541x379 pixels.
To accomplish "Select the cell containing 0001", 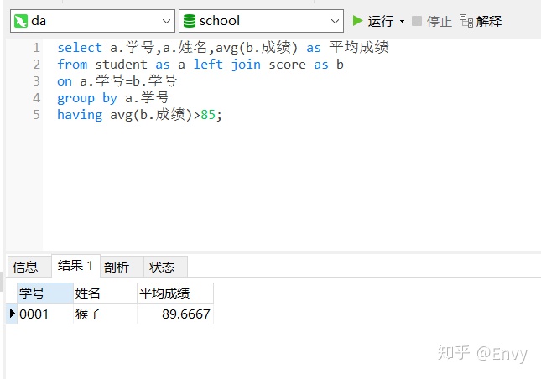I will click(x=45, y=314).
